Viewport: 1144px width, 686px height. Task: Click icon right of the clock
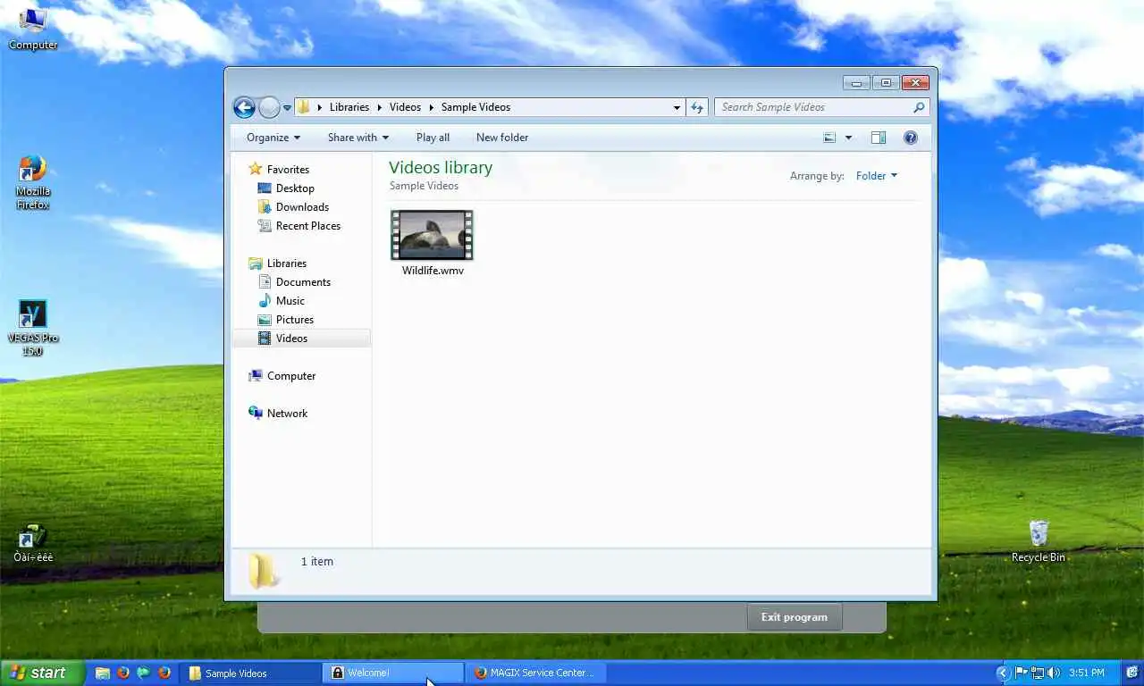pyautogui.click(x=1131, y=673)
